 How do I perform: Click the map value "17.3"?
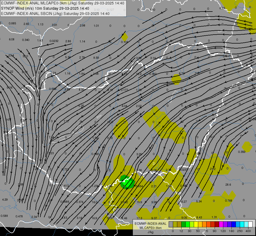tap(139, 218)
